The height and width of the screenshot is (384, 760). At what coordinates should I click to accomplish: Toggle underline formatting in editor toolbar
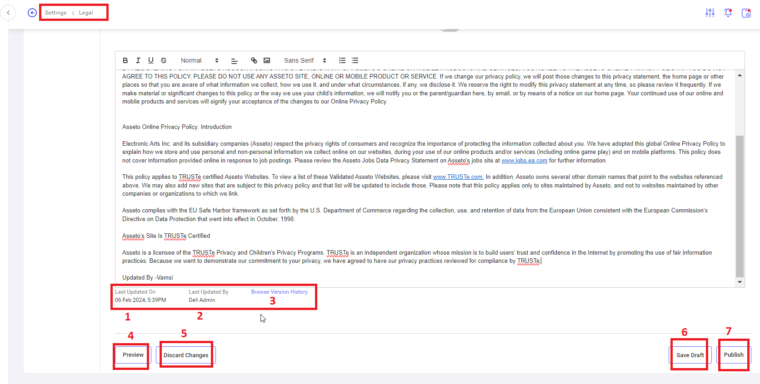(151, 60)
